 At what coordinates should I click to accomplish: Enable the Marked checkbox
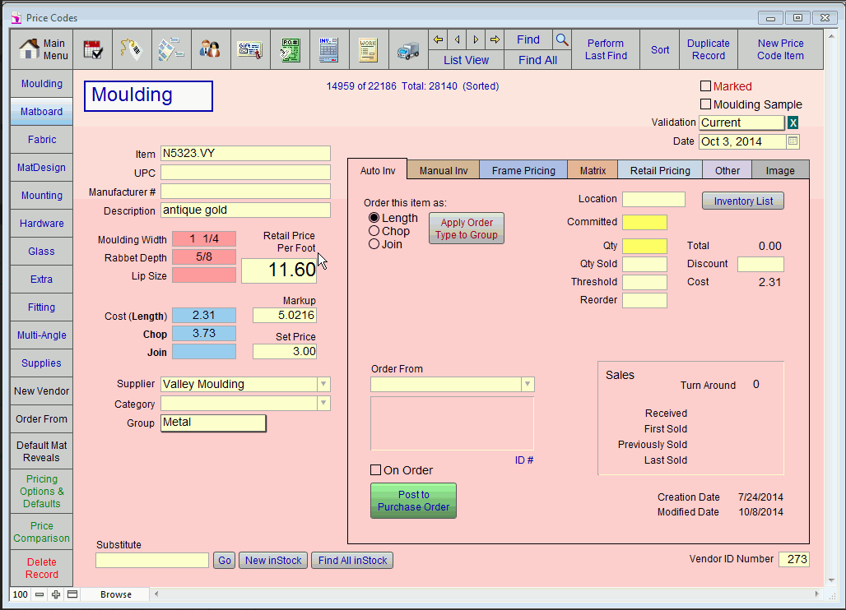coord(704,85)
